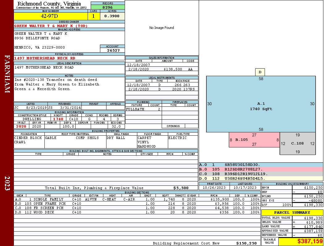Select the yellow Parcel Summary header
The image size is (324, 246).
(292, 212)
